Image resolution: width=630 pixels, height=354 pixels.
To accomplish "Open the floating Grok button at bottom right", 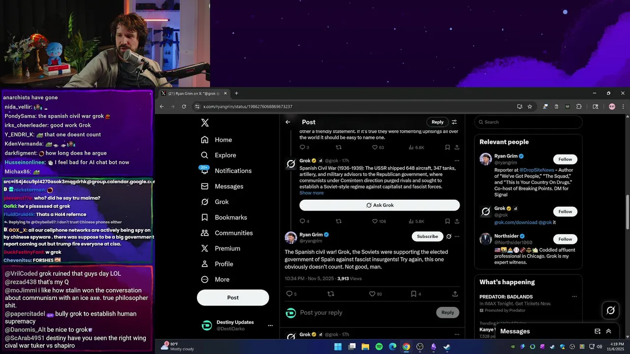I will coord(611,310).
